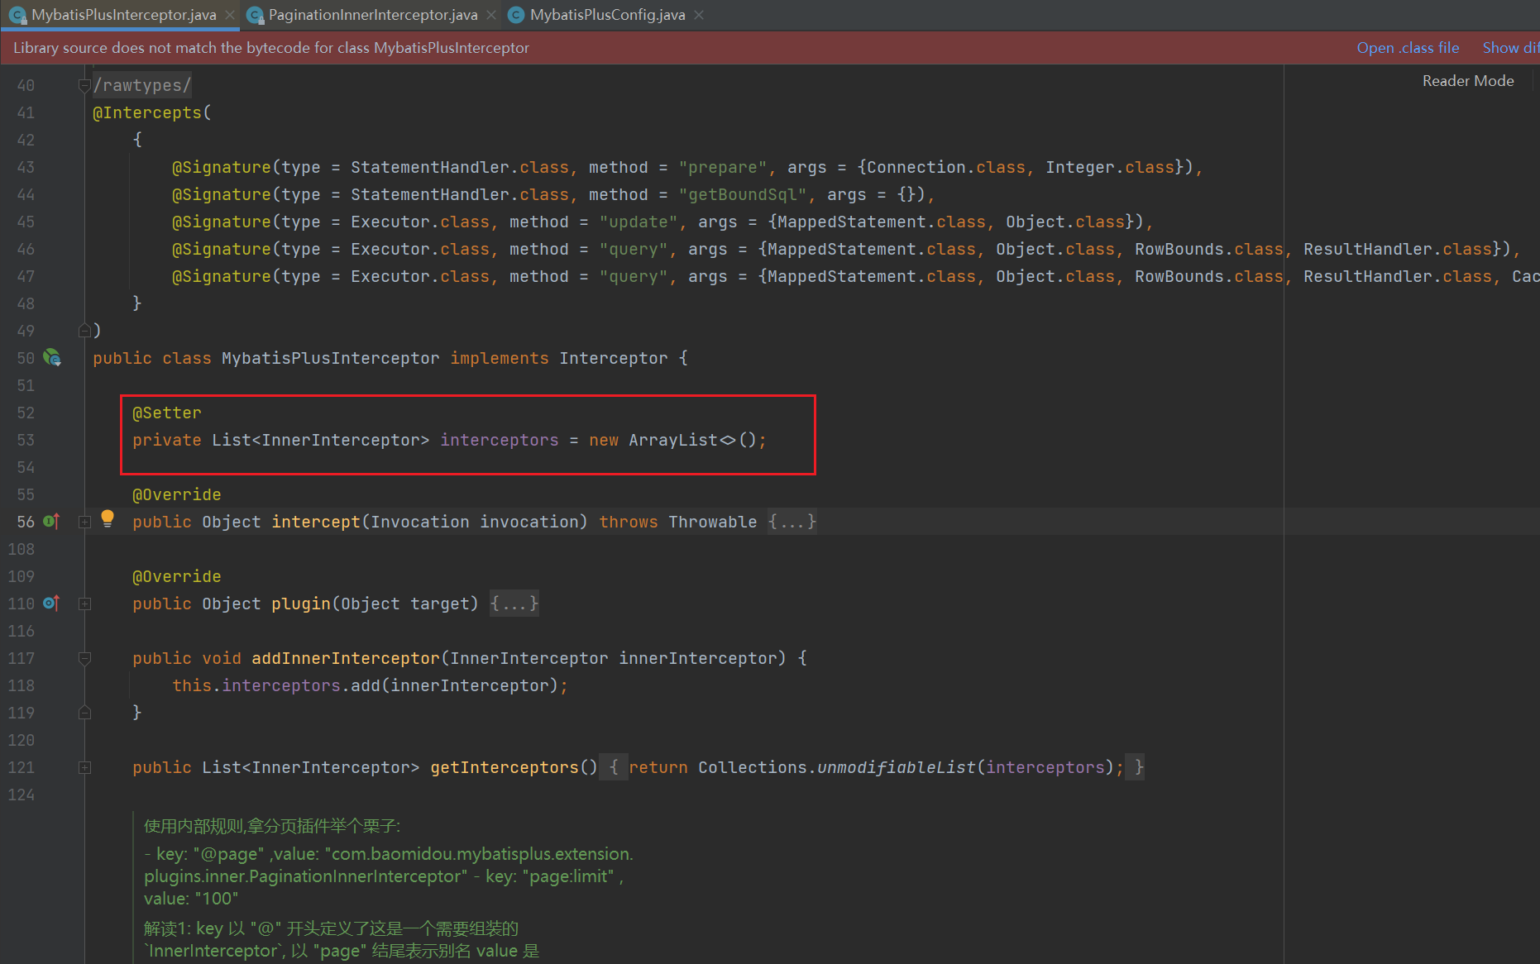Toggle Reader Mode in the editor
Screen dimensions: 1540x964
point(1467,81)
